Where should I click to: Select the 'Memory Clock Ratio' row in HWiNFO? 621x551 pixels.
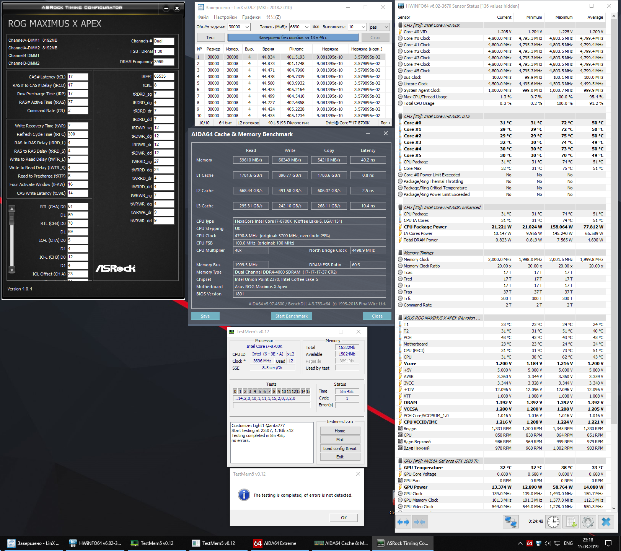[501, 266]
